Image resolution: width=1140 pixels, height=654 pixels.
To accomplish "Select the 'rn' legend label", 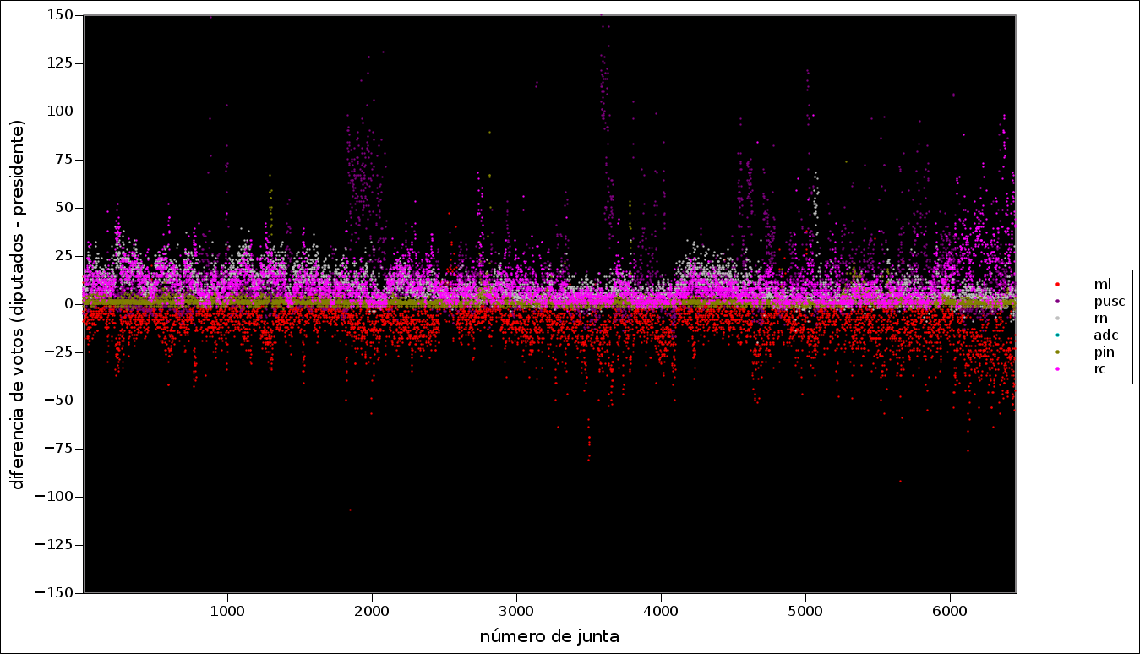I will tap(1101, 319).
